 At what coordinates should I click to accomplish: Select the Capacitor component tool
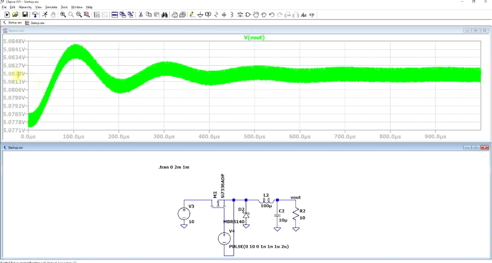[223, 14]
